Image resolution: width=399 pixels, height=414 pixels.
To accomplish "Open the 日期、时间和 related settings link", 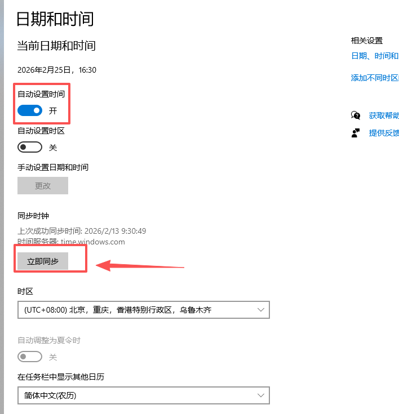I will pos(375,56).
